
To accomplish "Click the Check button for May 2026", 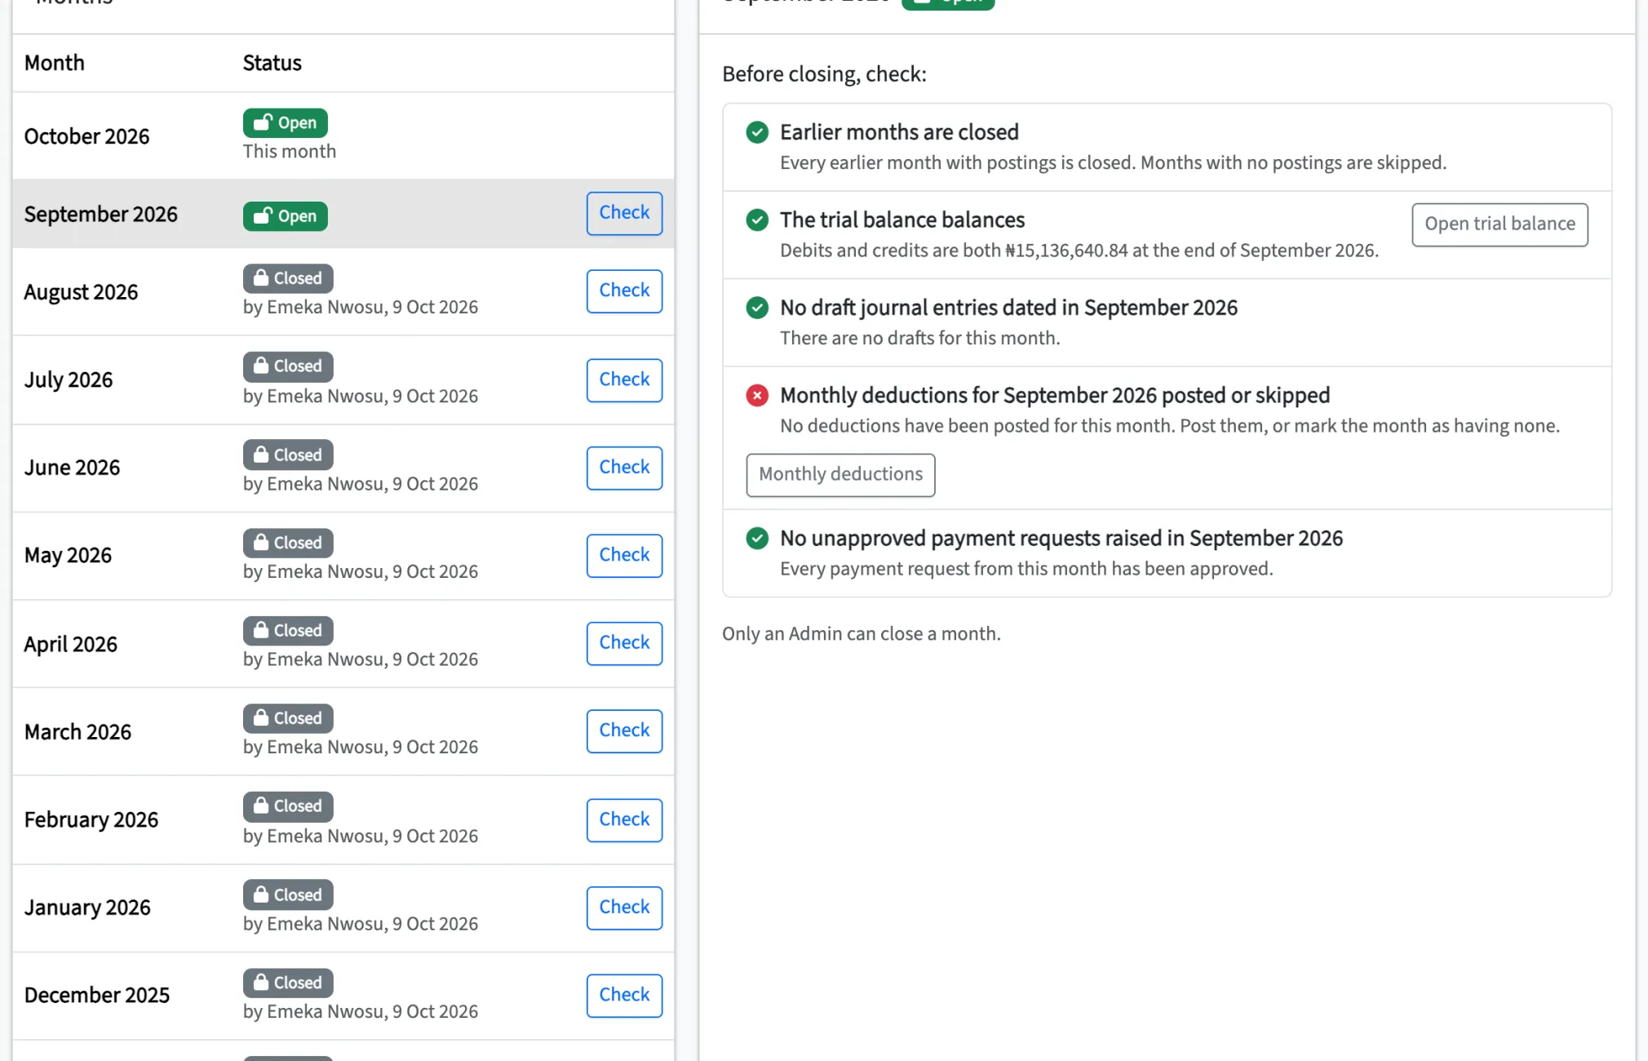I will pos(624,555).
